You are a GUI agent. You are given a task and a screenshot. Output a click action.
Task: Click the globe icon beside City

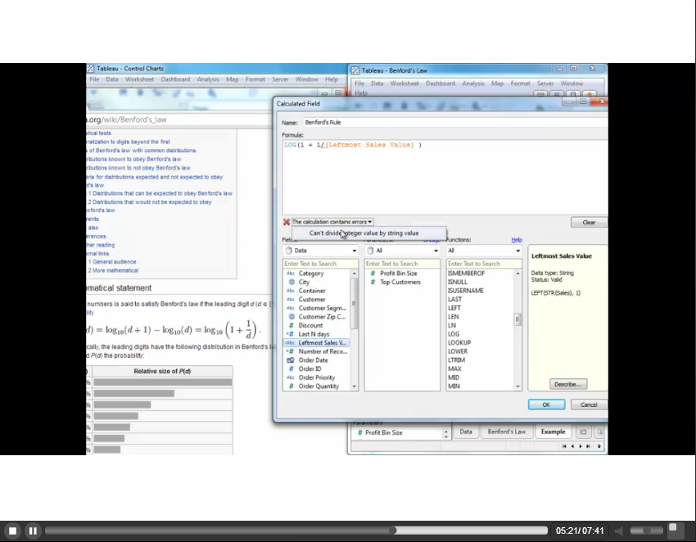pos(291,282)
